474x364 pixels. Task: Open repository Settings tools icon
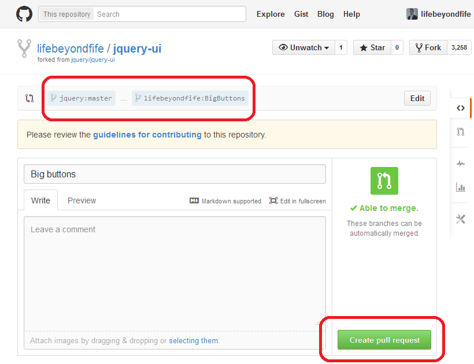(x=461, y=219)
